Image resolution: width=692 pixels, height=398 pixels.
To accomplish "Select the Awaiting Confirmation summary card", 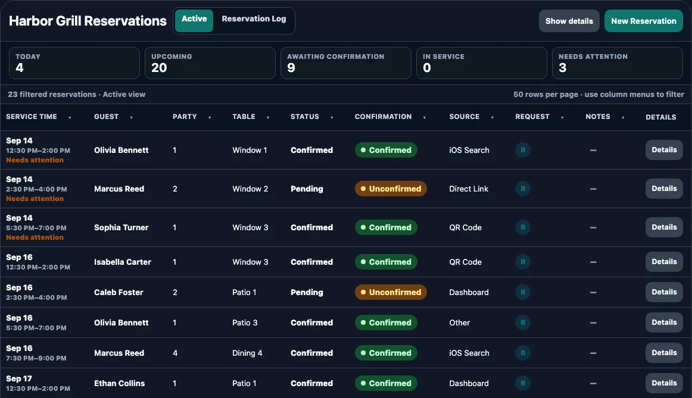I will tap(346, 63).
